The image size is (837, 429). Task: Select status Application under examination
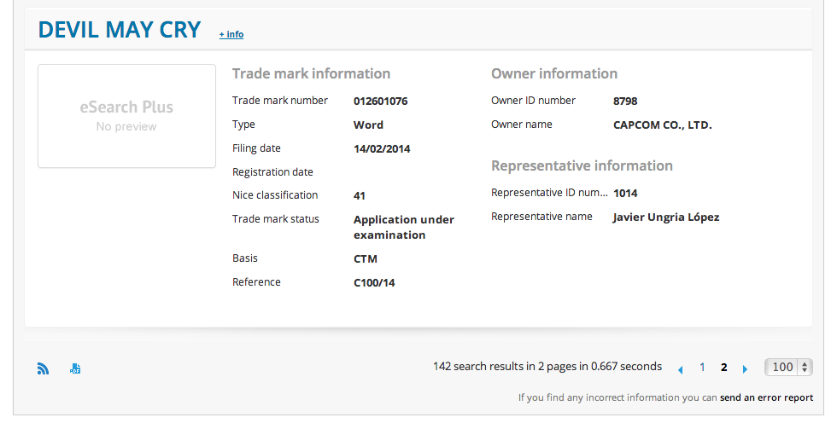pos(404,227)
